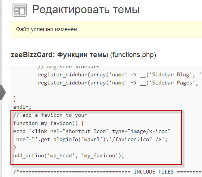Click the echo link rel="shortcut Icon" line
The height and width of the screenshot is (177, 202).
click(92, 131)
